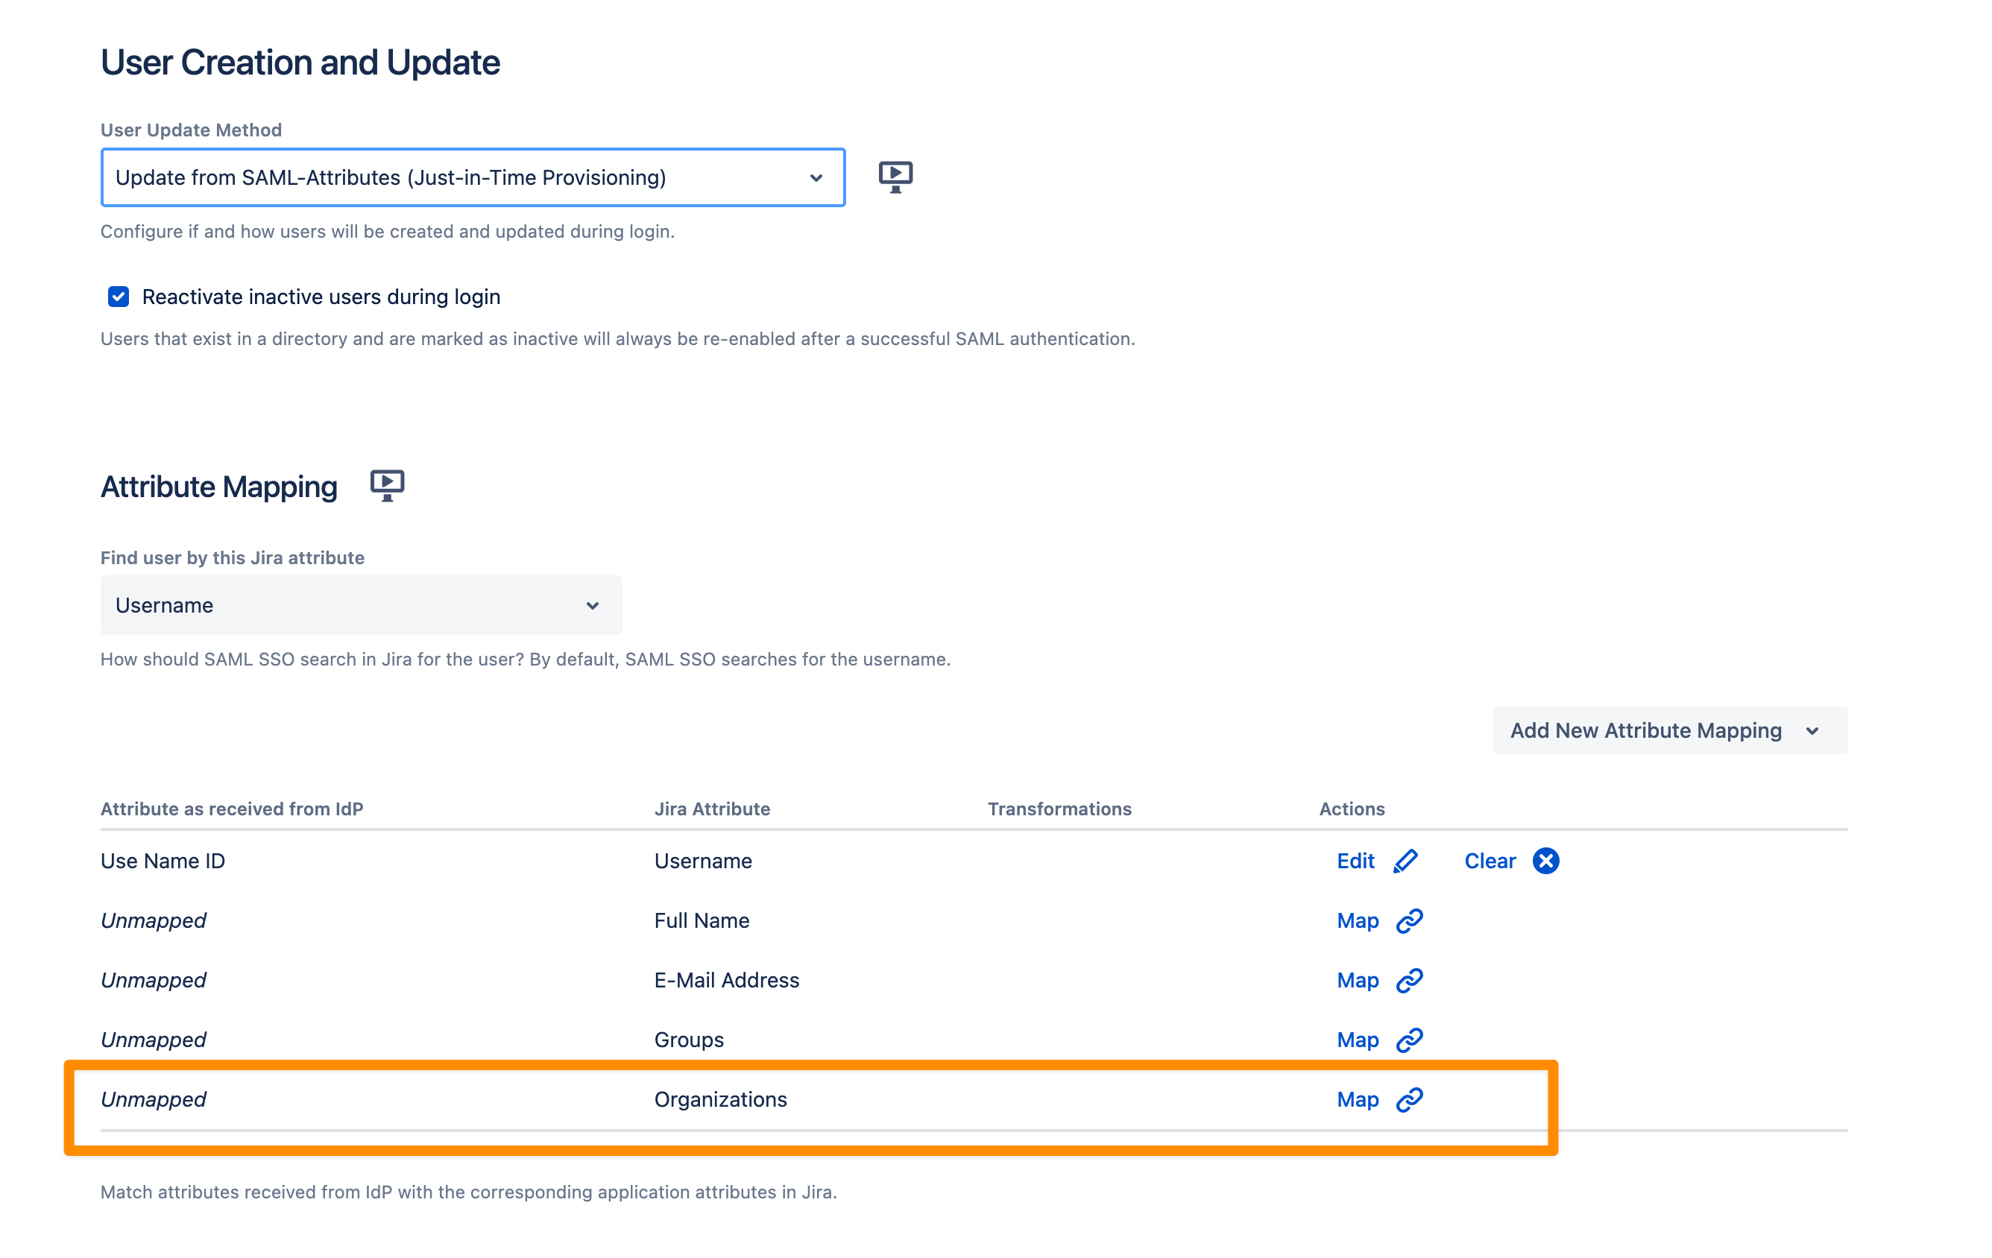1992x1258 pixels.
Task: Click the 'User Update Method' field label
Action: [191, 130]
